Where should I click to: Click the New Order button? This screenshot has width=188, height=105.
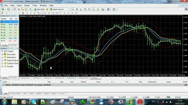(39, 9)
